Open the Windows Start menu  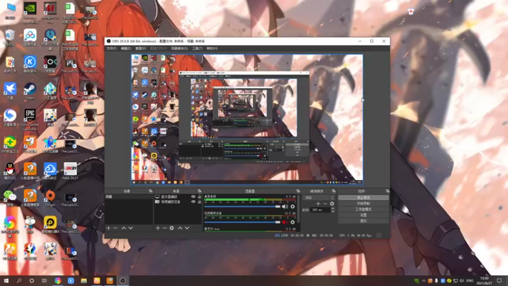pos(6,280)
